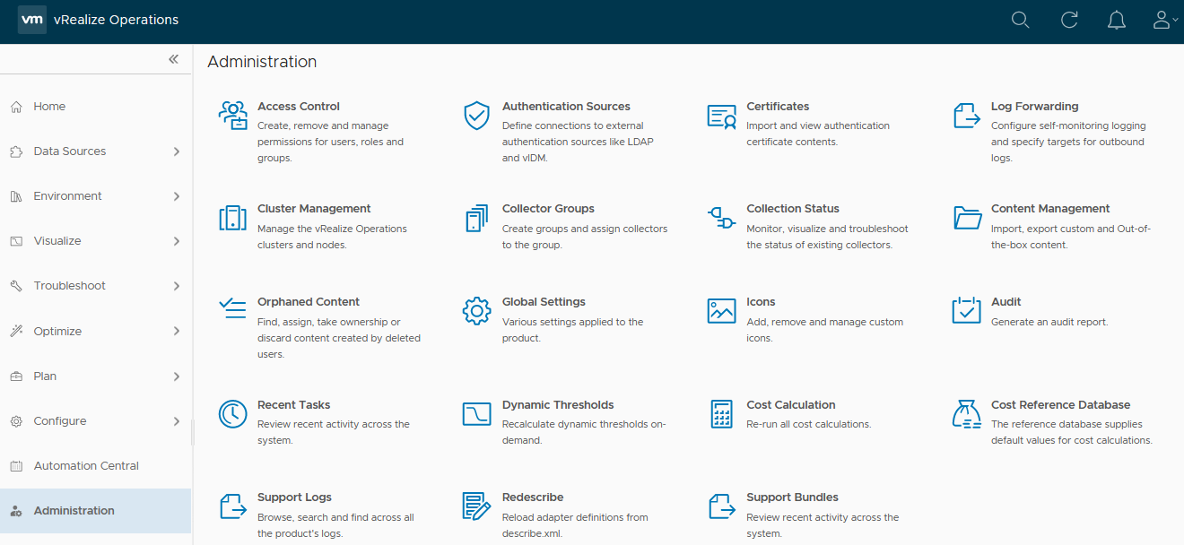Click the Cost Calculation calculator icon
The height and width of the screenshot is (545, 1184).
pyautogui.click(x=721, y=413)
